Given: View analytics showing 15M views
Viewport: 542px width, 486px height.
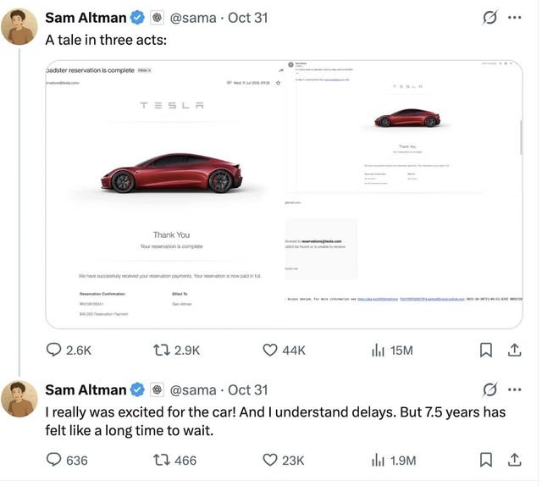Looking at the screenshot, I should point(379,350).
